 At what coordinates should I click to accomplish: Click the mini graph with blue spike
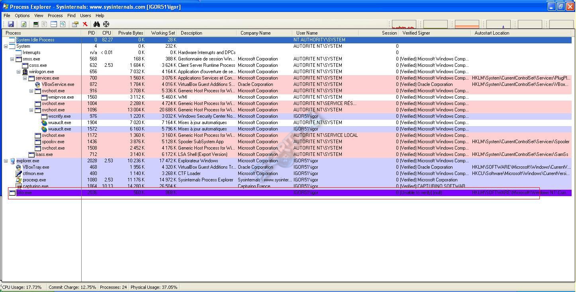498,24
